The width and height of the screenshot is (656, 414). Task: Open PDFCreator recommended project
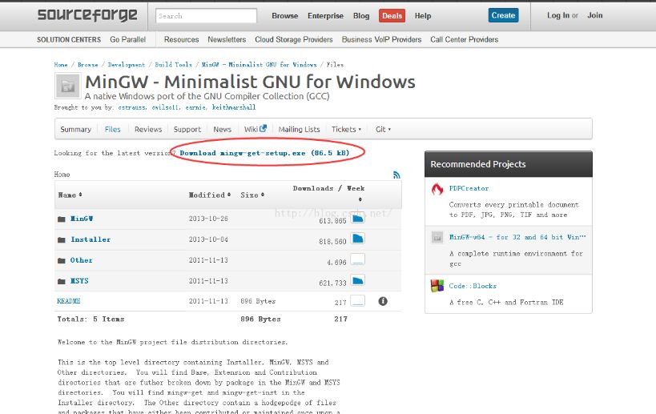coord(469,189)
